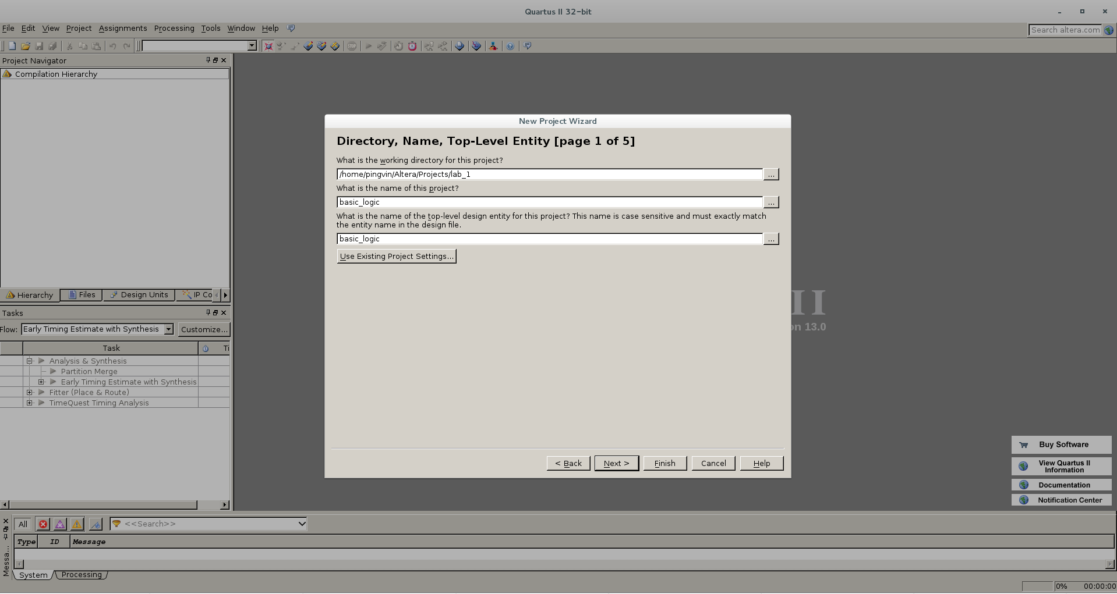This screenshot has height=594, width=1117.
Task: Click the Redo toolbar icon
Action: (126, 46)
